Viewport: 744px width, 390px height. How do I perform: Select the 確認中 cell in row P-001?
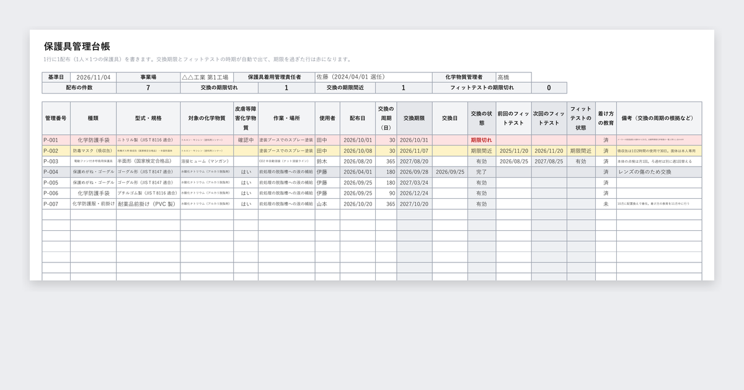[246, 141]
